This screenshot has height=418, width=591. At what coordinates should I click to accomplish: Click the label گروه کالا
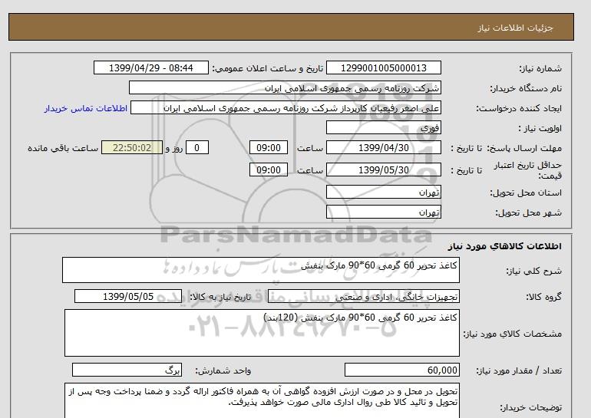[x=543, y=297]
